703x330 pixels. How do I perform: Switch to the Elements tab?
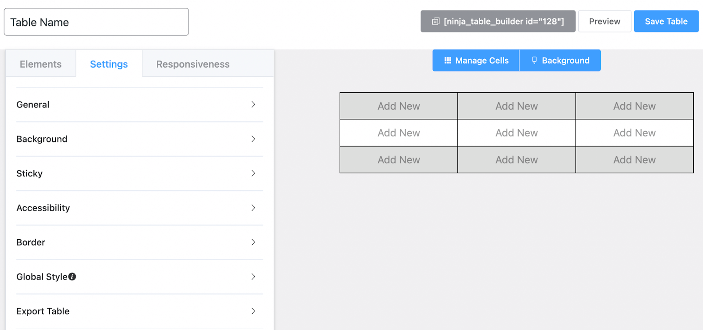40,64
